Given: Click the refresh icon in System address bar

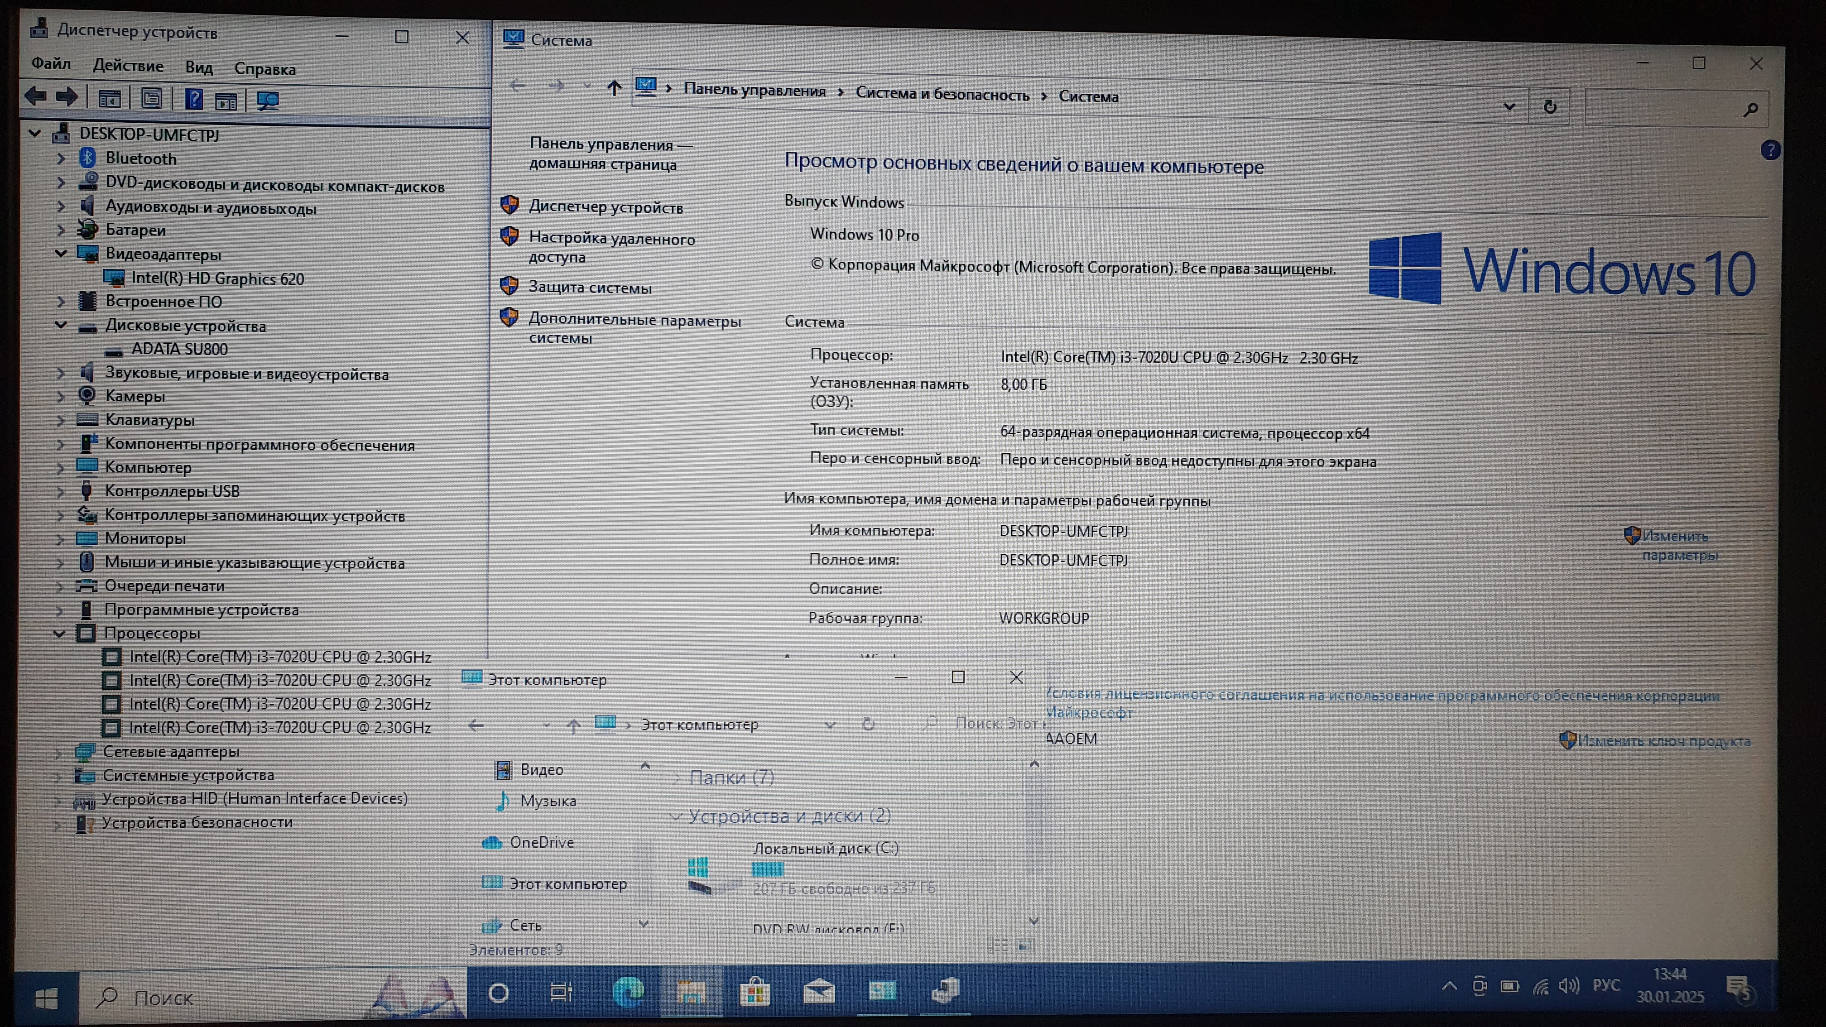Looking at the screenshot, I should click(x=1550, y=107).
